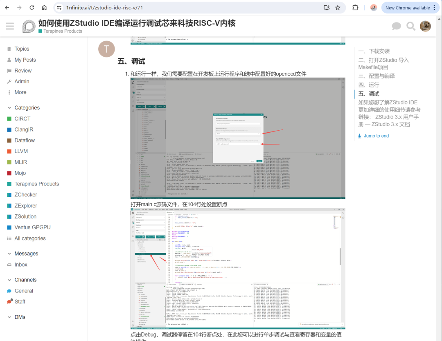Open the forum home logo
This screenshot has width=442, height=341.
point(29,27)
